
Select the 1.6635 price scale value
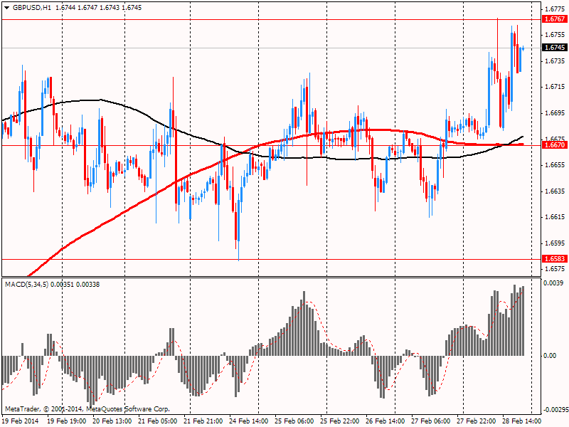(555, 191)
